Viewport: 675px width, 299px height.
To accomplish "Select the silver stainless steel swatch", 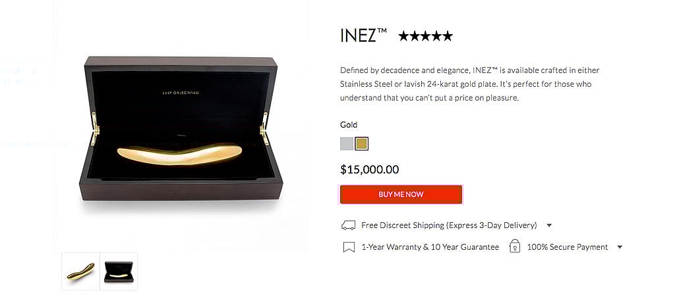I will (347, 143).
